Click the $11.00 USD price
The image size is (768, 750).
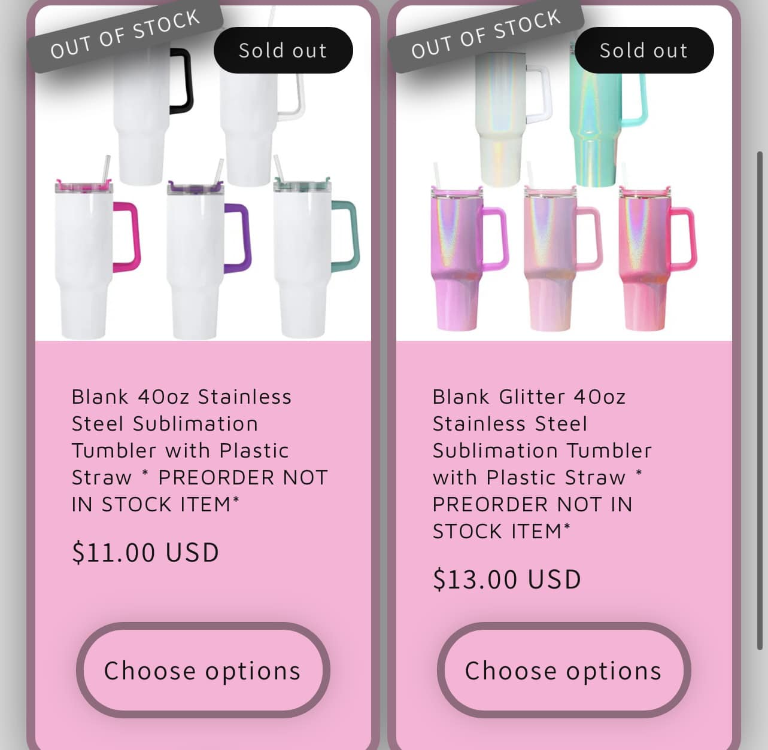145,552
